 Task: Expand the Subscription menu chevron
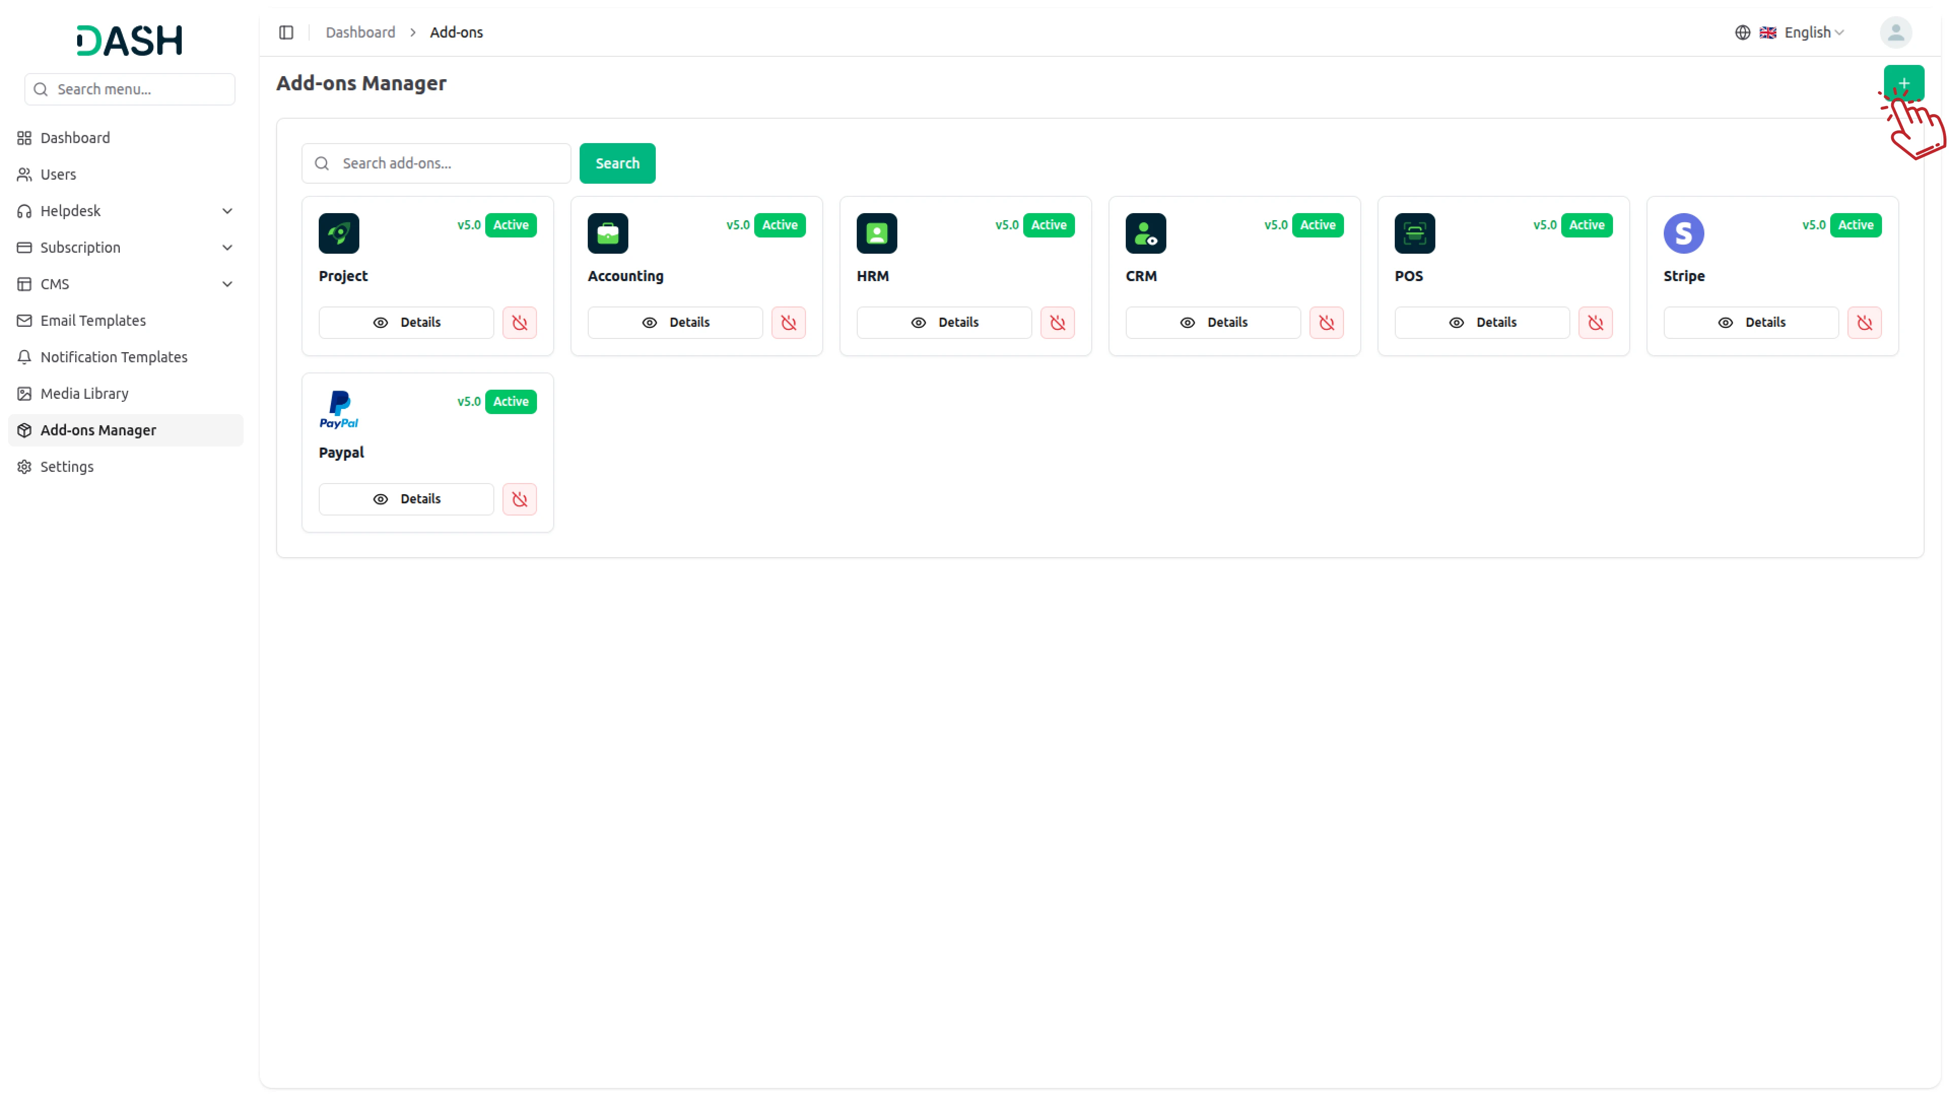(227, 247)
